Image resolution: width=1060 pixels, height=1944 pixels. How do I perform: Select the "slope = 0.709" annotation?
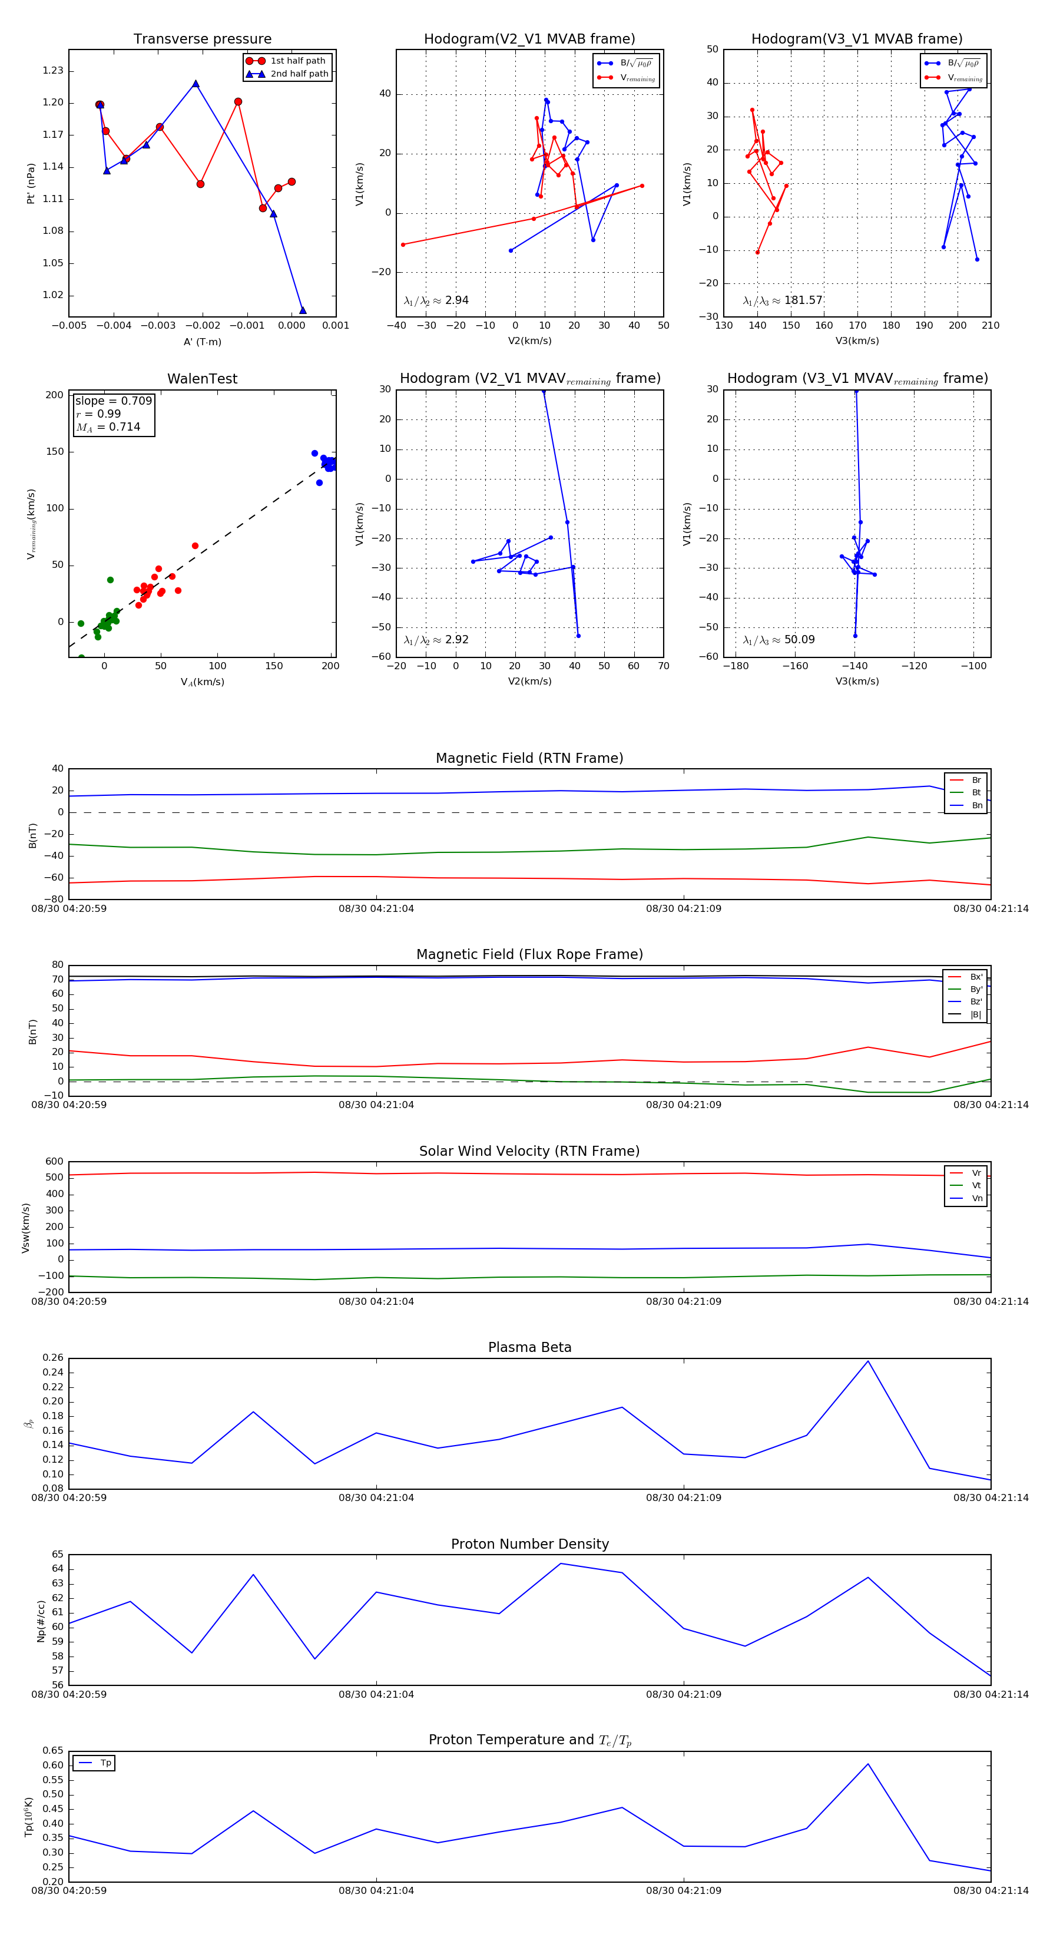113,401
